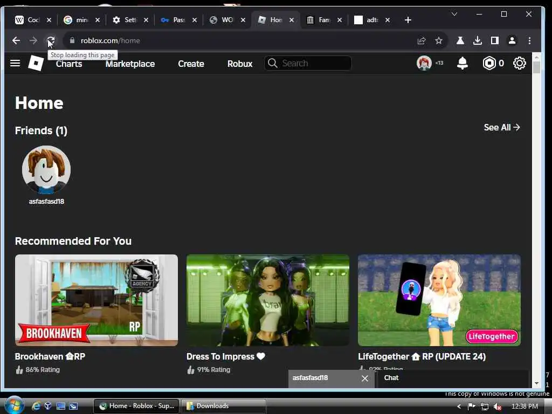
Task: Open the LifeTogether game thumbnail
Action: (439, 300)
